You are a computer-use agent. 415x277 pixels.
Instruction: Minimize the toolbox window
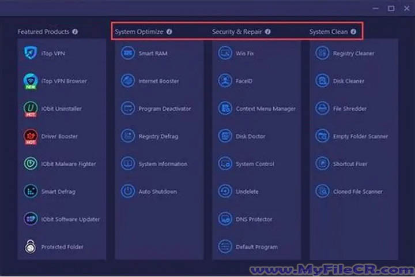point(376,9)
